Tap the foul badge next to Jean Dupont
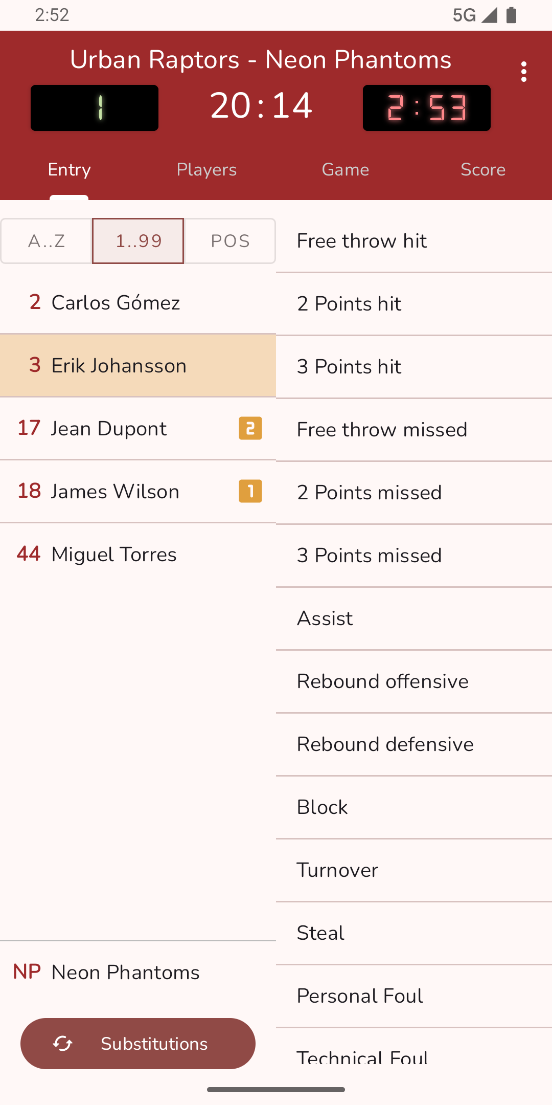Screen dimensions: 552x1105 click(250, 428)
